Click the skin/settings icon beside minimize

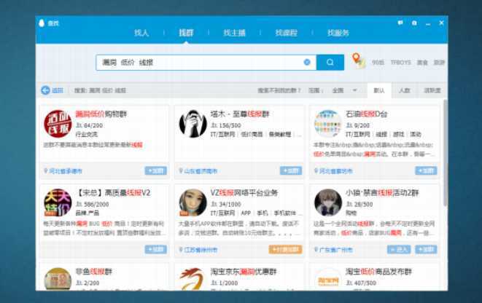[x=414, y=23]
